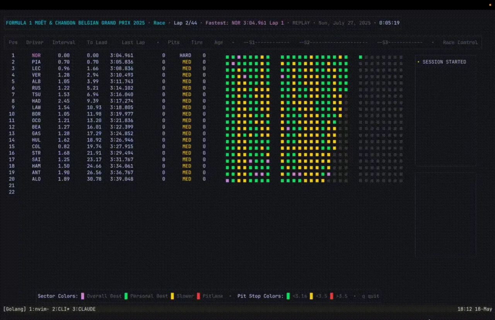Click the 0:05:19 elapsed timer
495x320 pixels.
tap(389, 23)
